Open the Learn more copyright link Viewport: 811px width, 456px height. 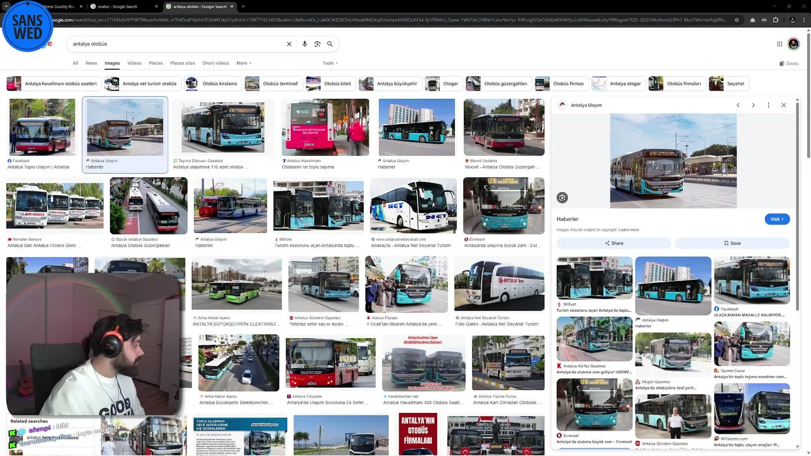[629, 230]
